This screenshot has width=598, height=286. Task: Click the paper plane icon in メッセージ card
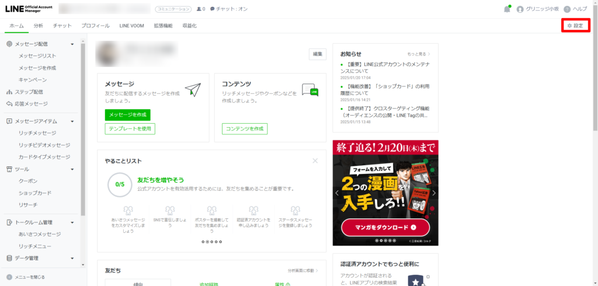[193, 90]
